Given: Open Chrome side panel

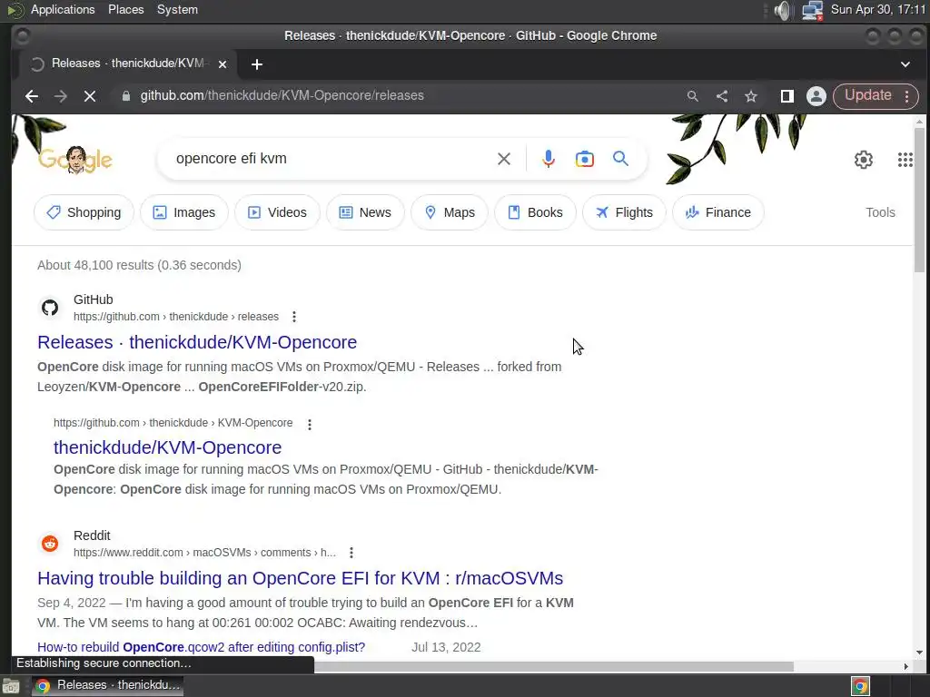Looking at the screenshot, I should point(787,96).
